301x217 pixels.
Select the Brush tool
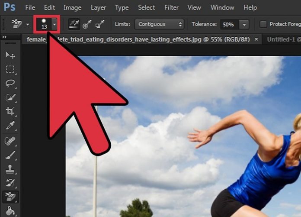pyautogui.click(x=10, y=155)
